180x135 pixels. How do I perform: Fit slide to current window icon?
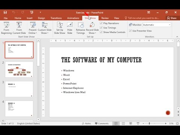177,123
